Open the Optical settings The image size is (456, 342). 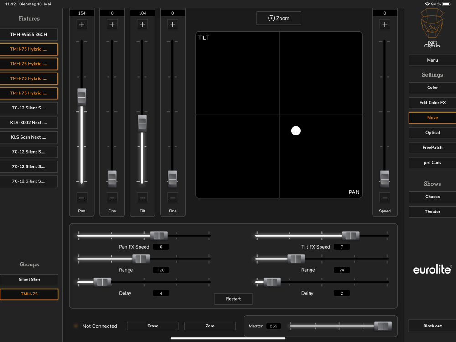(x=432, y=133)
